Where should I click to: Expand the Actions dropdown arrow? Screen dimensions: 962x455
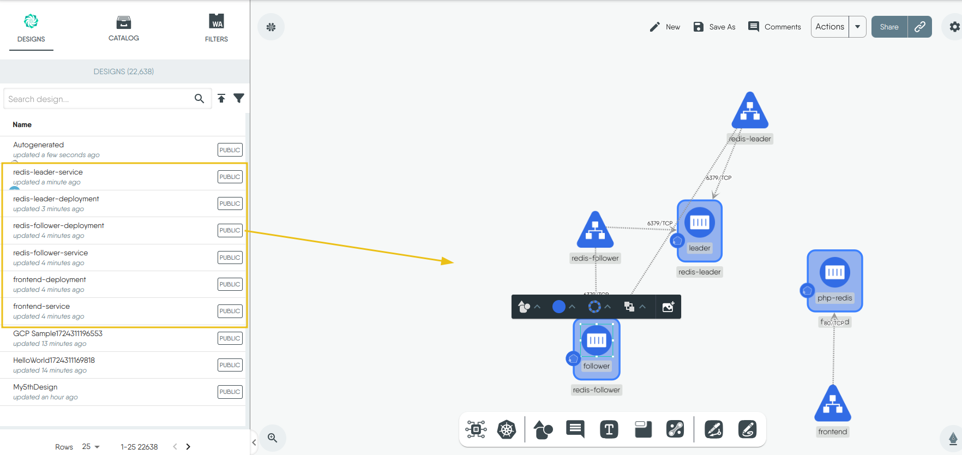(x=858, y=27)
